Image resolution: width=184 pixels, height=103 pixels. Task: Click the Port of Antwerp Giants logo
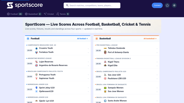coord(105,52)
